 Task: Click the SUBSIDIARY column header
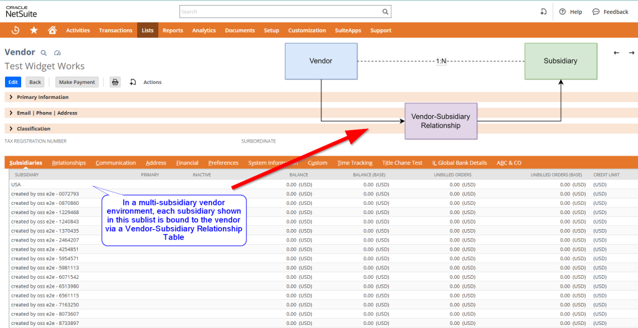pyautogui.click(x=27, y=175)
